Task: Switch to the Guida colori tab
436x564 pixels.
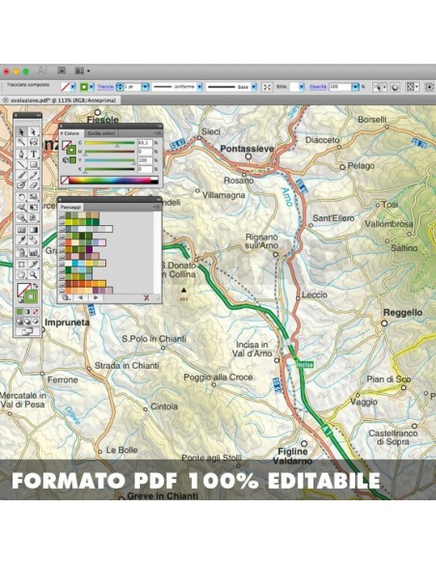Action: coord(101,133)
